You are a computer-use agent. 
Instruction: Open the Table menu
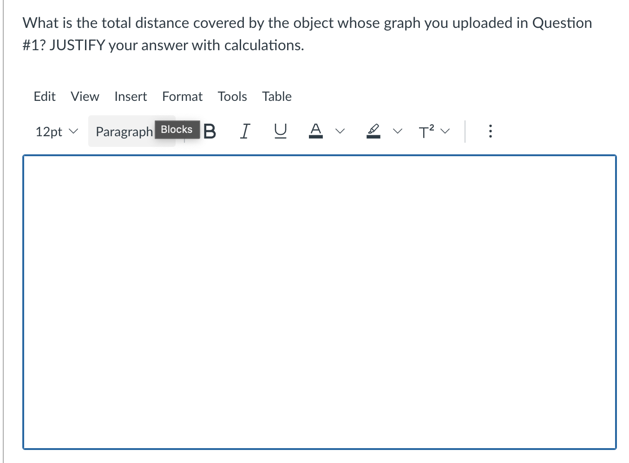(276, 97)
